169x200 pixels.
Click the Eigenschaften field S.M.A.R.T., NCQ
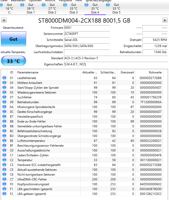116,64
